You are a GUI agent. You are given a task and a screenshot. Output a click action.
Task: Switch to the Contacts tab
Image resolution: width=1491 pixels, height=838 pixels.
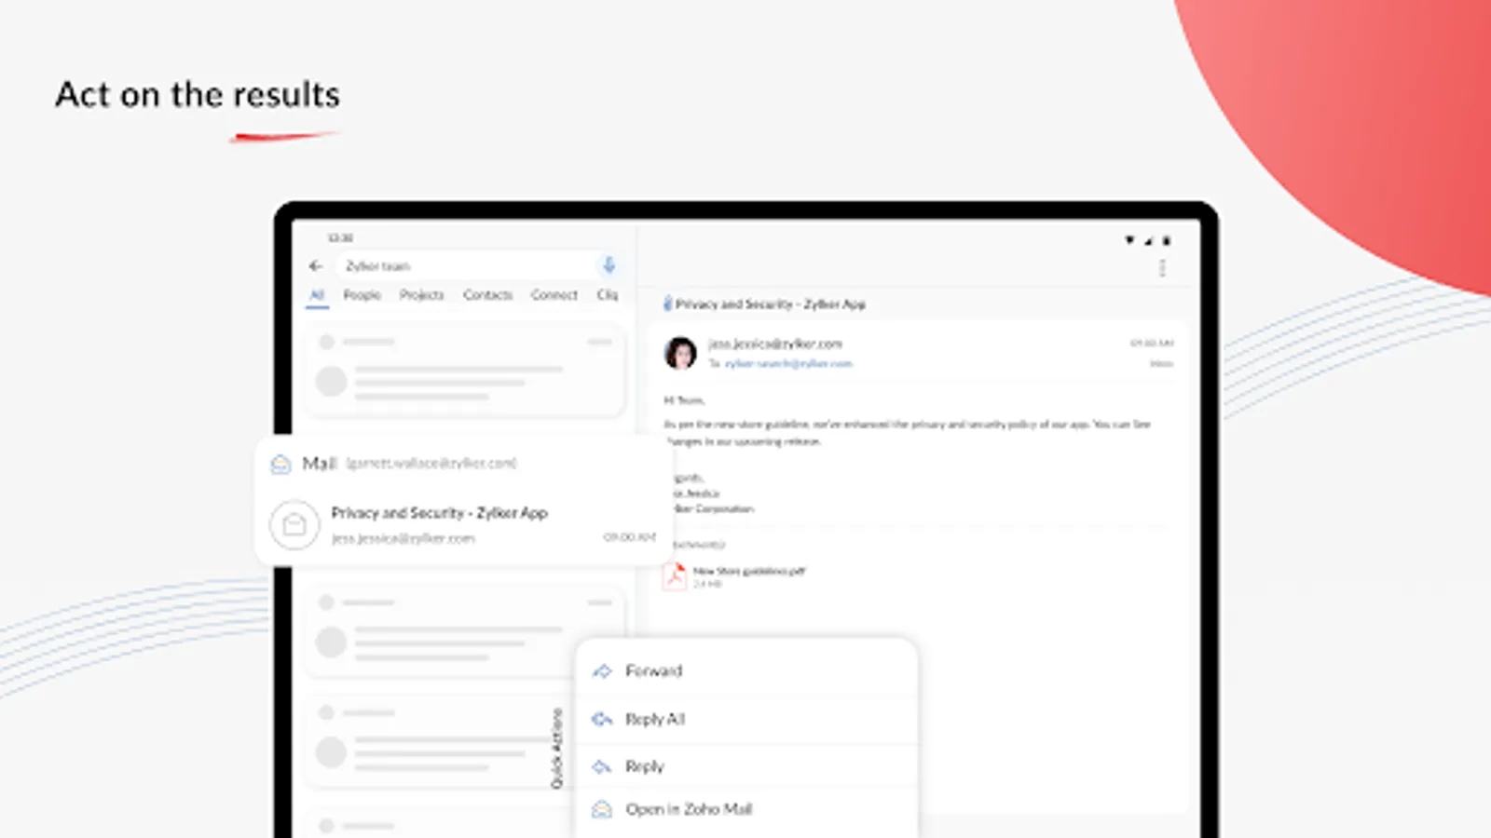[x=487, y=295]
